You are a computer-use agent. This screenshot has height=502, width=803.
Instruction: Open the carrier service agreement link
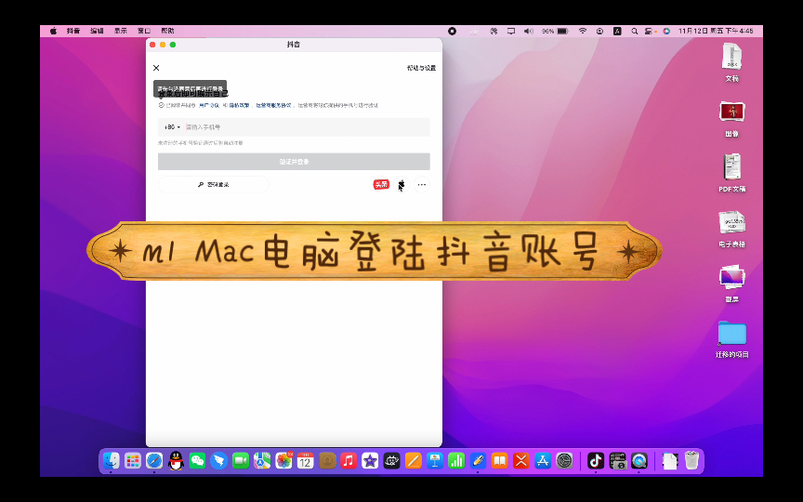click(x=273, y=106)
